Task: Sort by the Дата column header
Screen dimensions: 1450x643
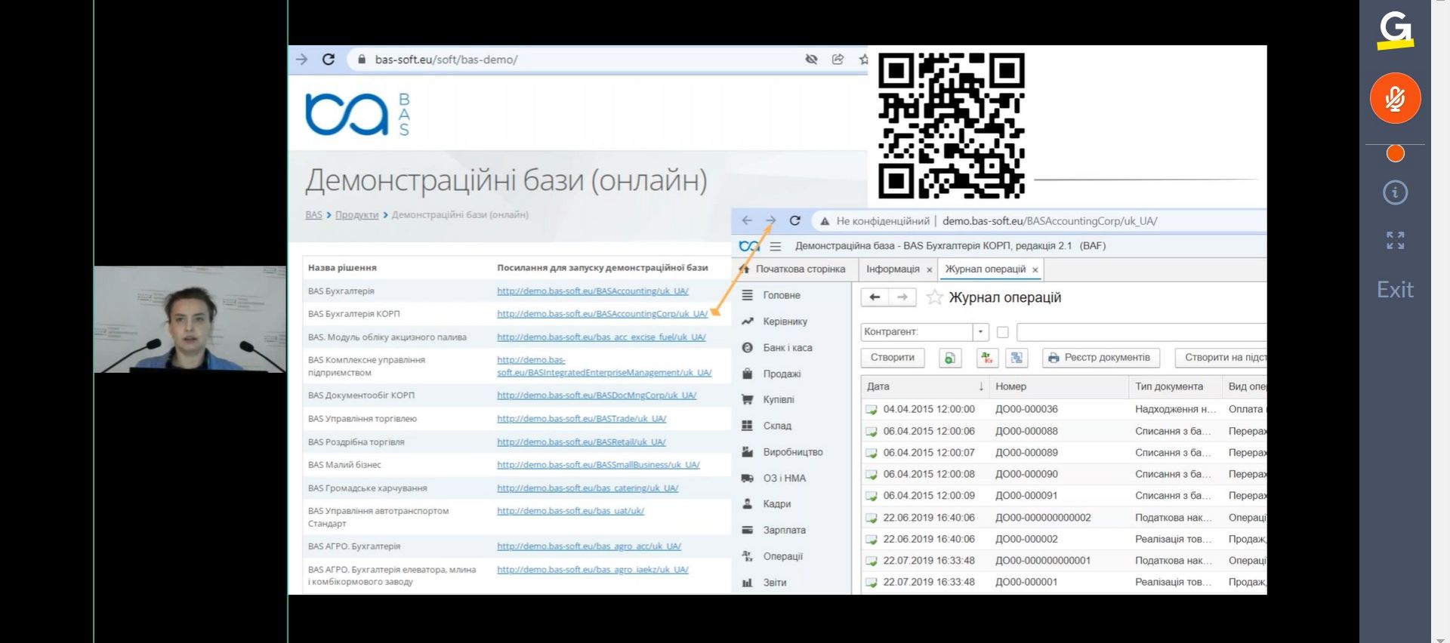Action: 925,386
